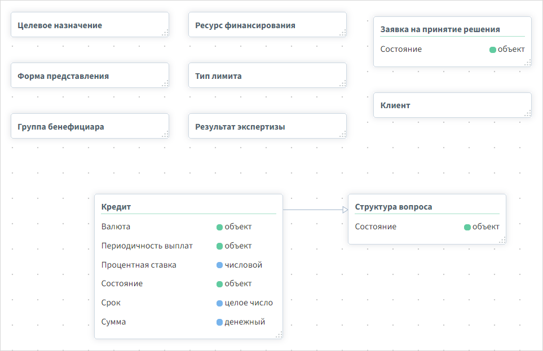543x351 pixels.
Task: Grab resize handle of Целевое назначение card
Action: (165, 33)
